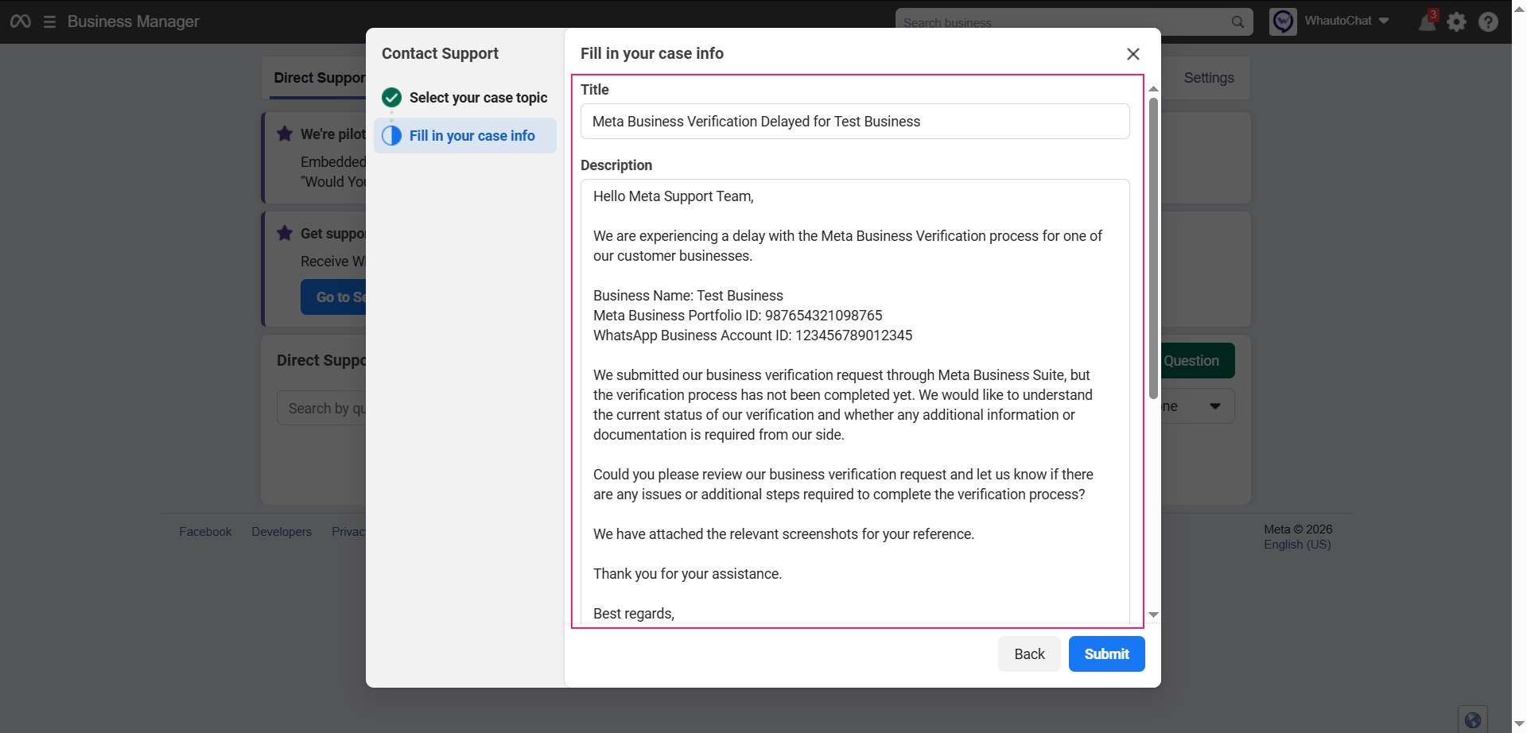Image resolution: width=1527 pixels, height=733 pixels.
Task: Click the "Description" field label
Action: 616,165
